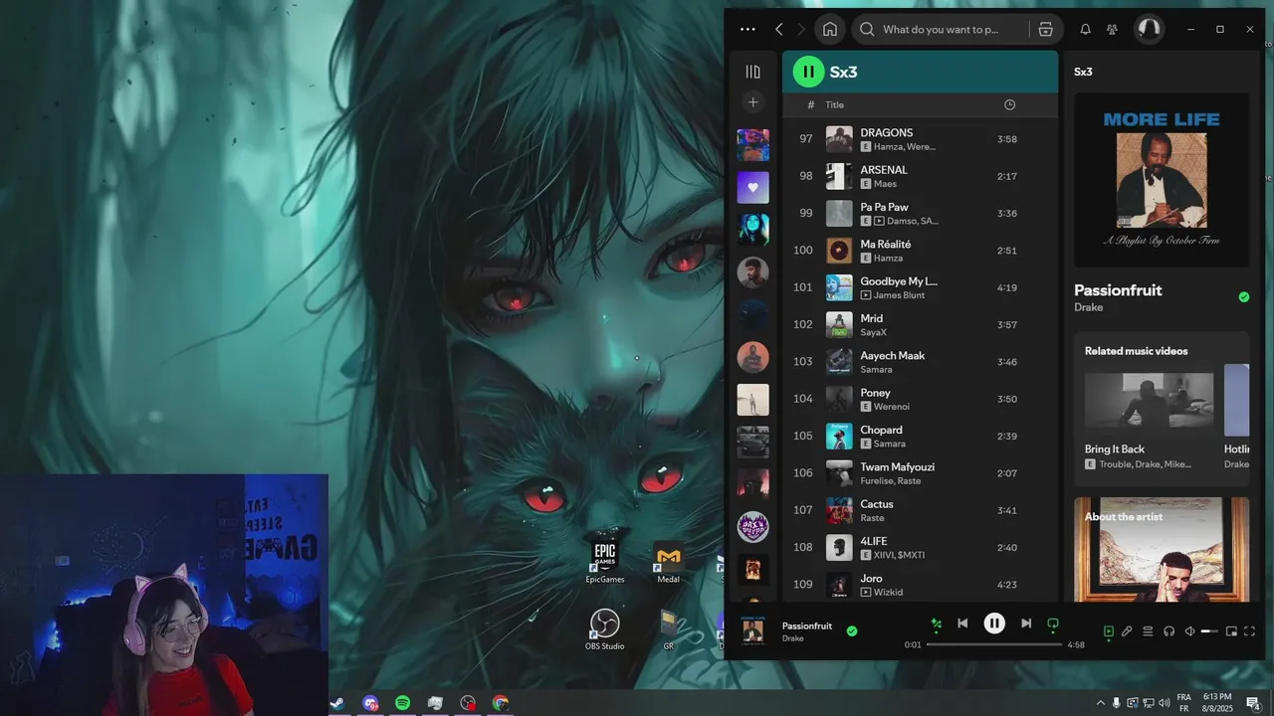1274x716 pixels.
Task: Expand Your Library sidebar icon
Action: point(752,72)
